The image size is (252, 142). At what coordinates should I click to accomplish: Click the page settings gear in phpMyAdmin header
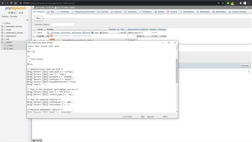point(246,7)
